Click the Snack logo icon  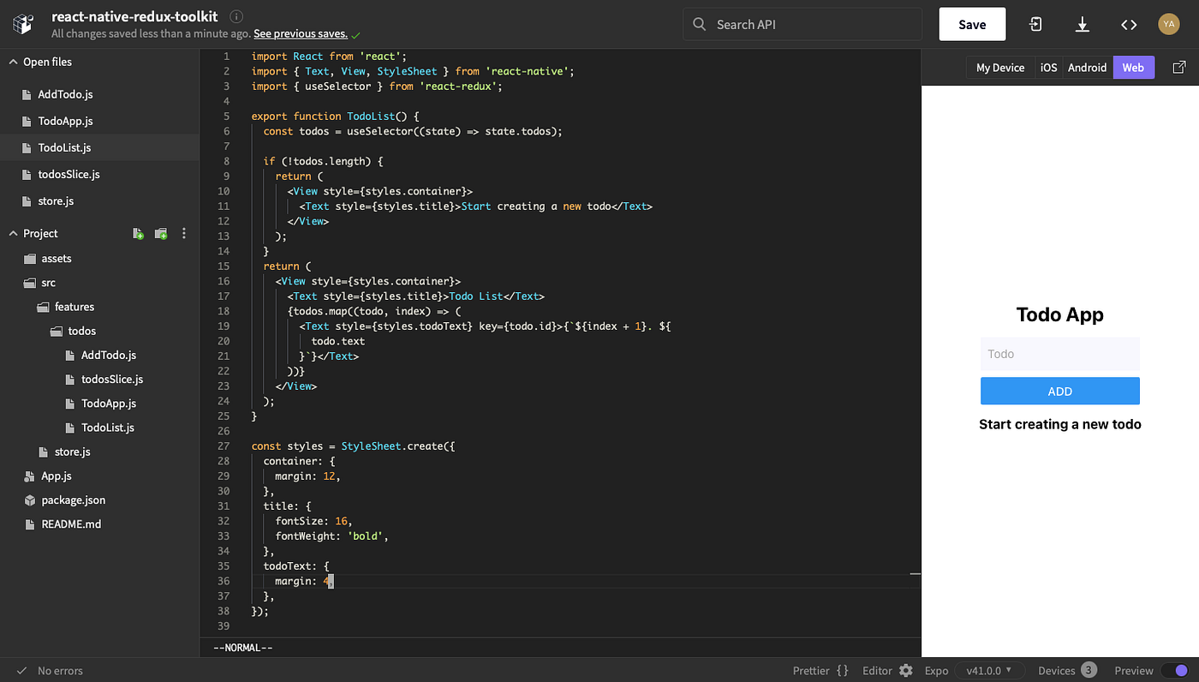coord(23,23)
